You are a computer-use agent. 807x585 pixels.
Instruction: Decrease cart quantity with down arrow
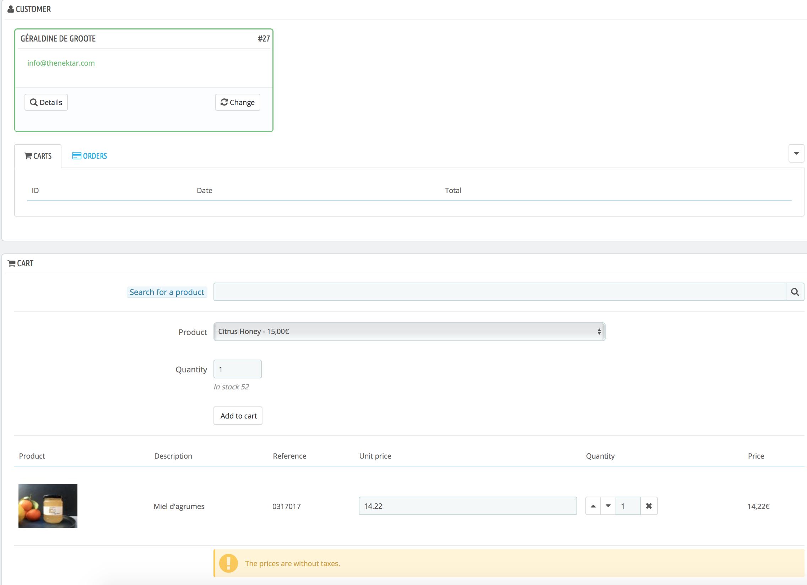tap(608, 506)
